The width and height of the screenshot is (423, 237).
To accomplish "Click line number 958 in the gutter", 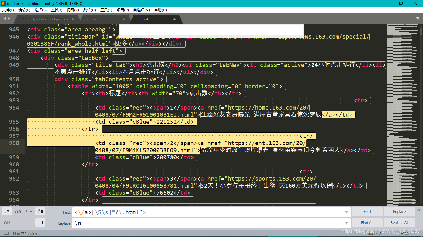I will point(14,143).
